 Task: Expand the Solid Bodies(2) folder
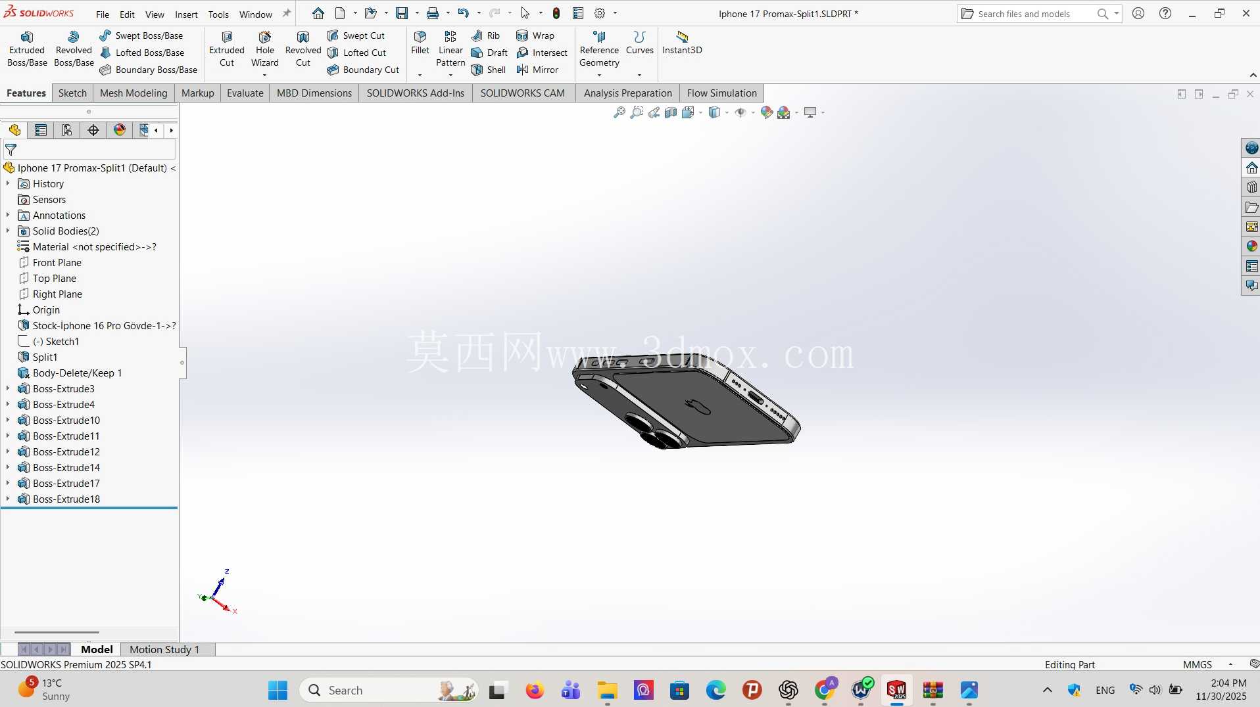[8, 231]
